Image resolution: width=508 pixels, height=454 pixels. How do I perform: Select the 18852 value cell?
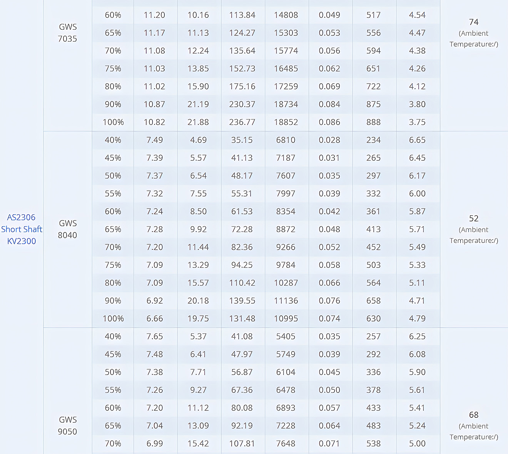(286, 122)
